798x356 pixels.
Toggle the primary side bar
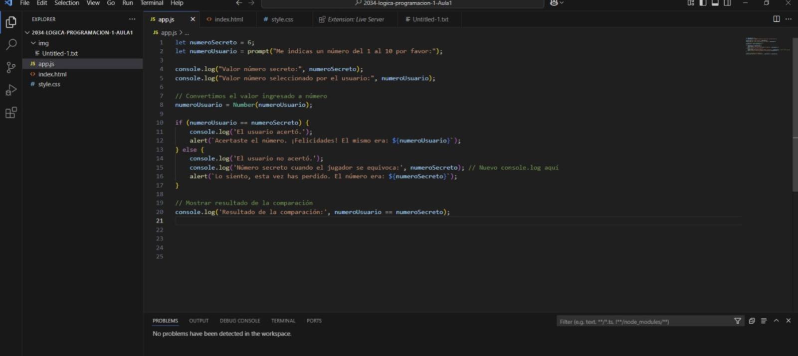[x=703, y=3]
